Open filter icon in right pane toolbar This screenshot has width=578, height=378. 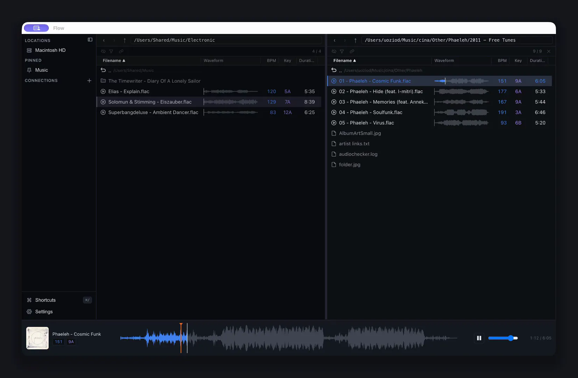pos(342,51)
